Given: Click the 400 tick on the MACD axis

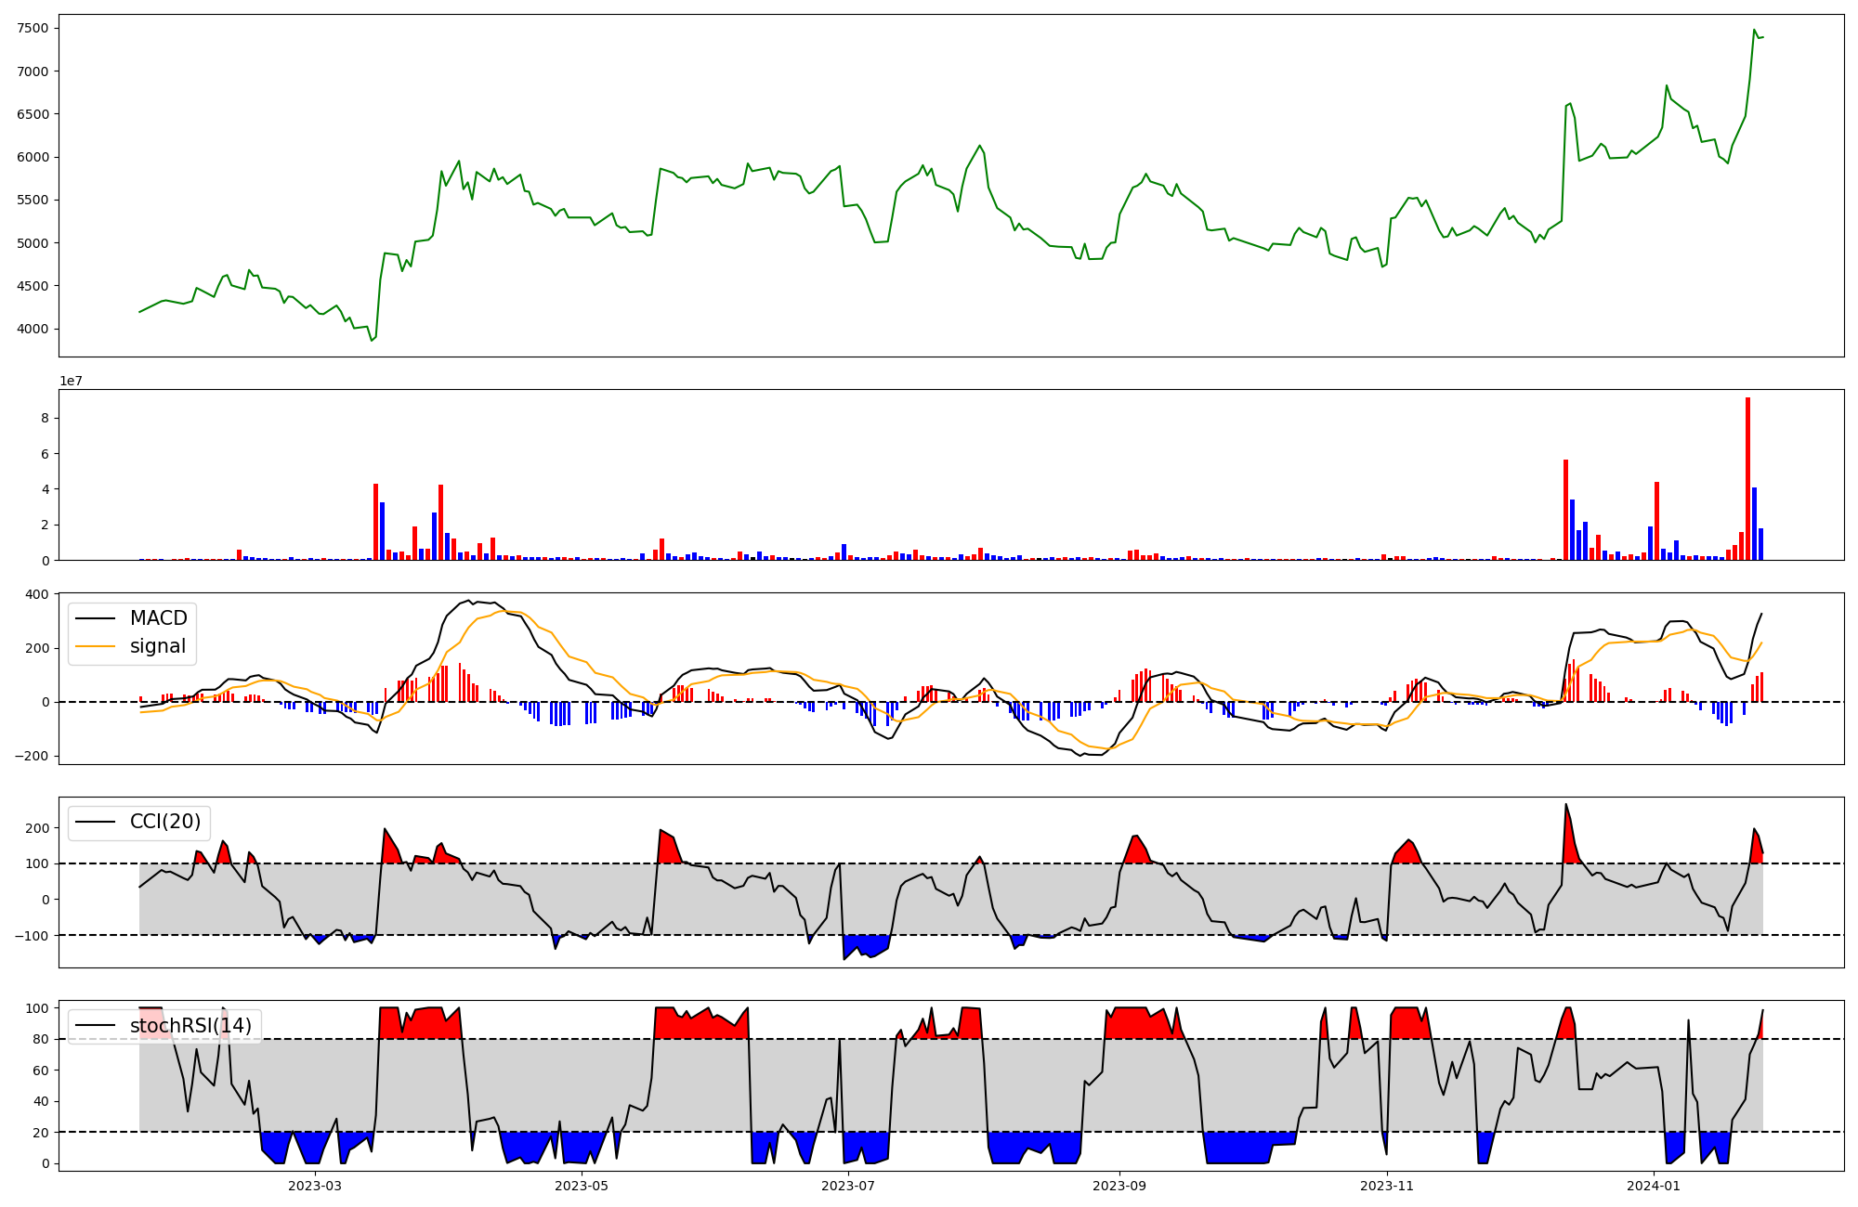Looking at the screenshot, I should click(38, 594).
